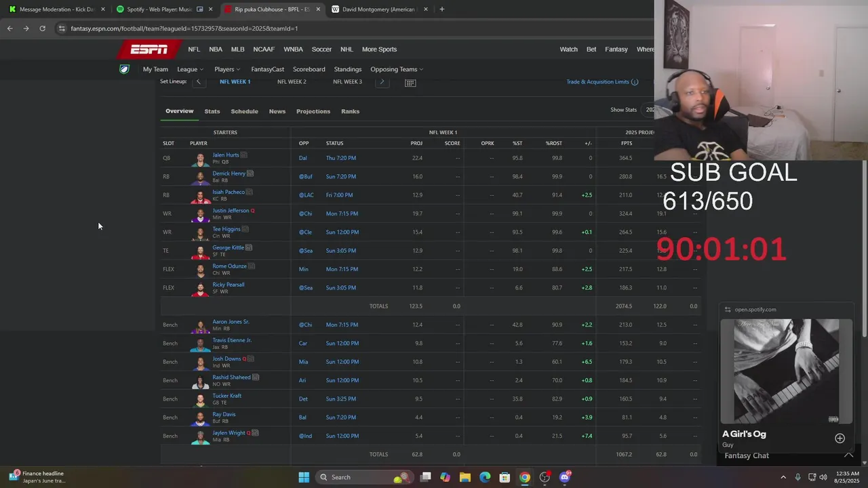Open the Show Stats season dropdown

[x=650, y=110]
